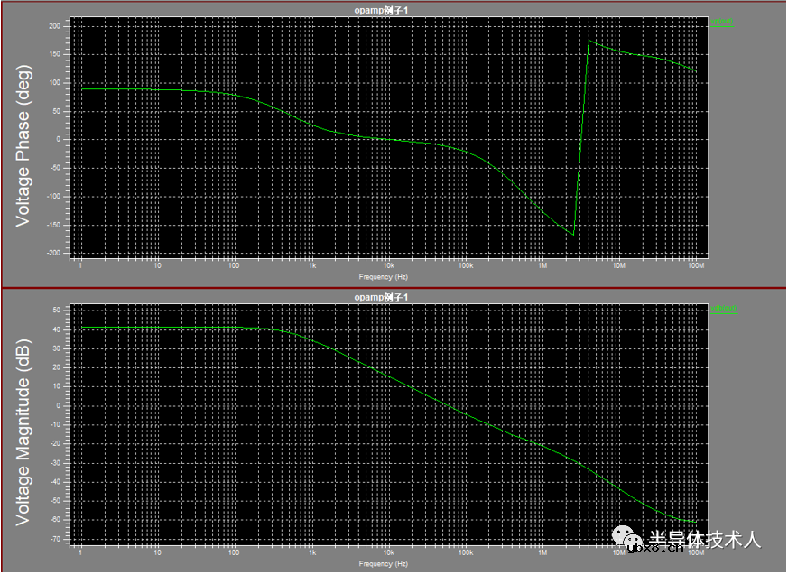Click the 0 tick on magnitude Y axis
Screen dimensions: 788x575
[58, 405]
